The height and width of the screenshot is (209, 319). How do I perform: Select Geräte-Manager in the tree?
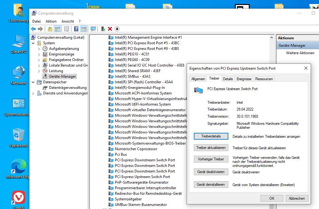(60, 76)
